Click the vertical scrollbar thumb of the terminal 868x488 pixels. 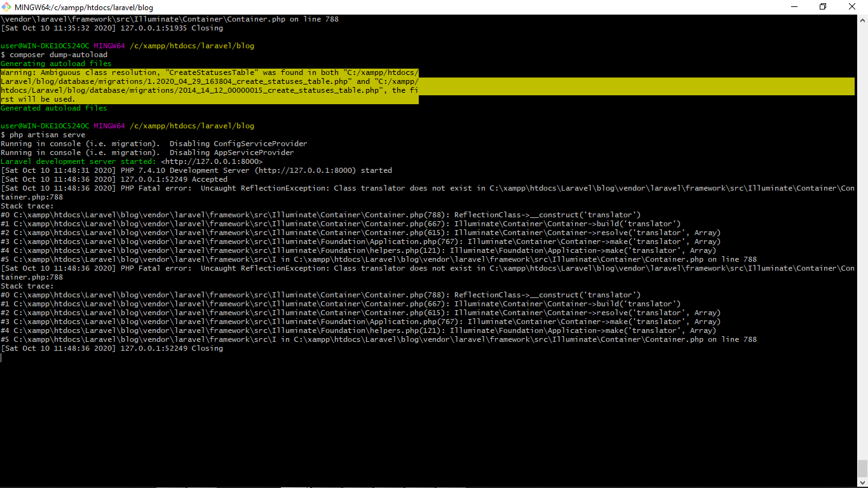[x=862, y=469]
